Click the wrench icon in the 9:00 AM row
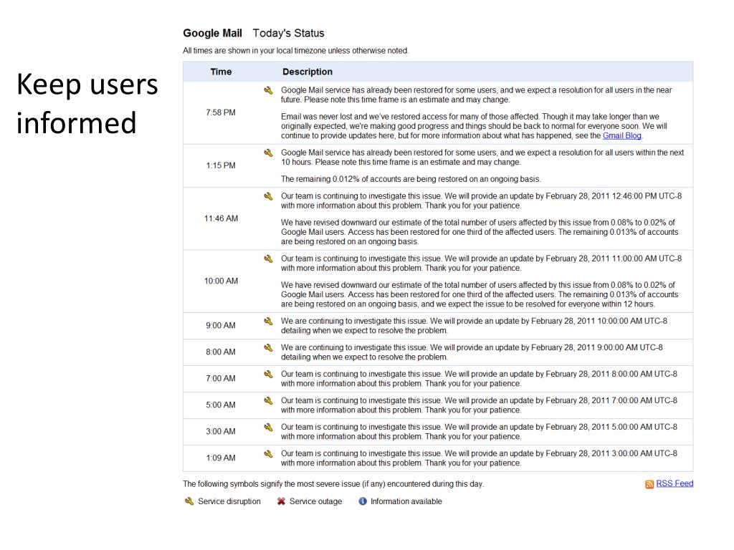The width and height of the screenshot is (734, 550). click(x=268, y=322)
